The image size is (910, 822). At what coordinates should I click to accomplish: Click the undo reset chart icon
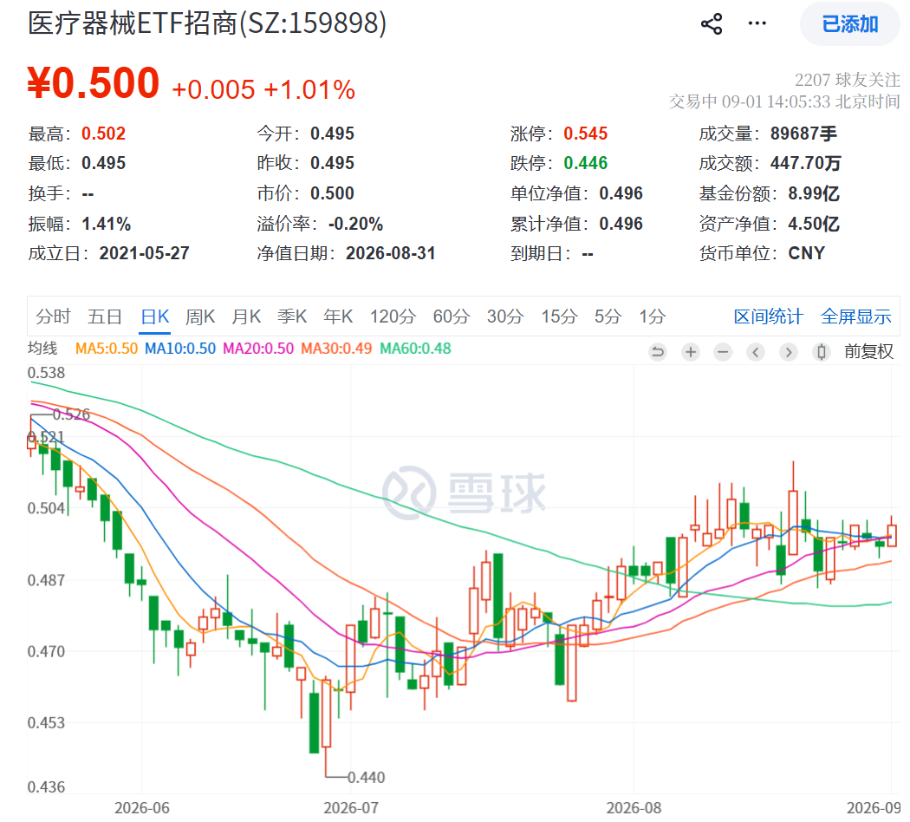(658, 352)
